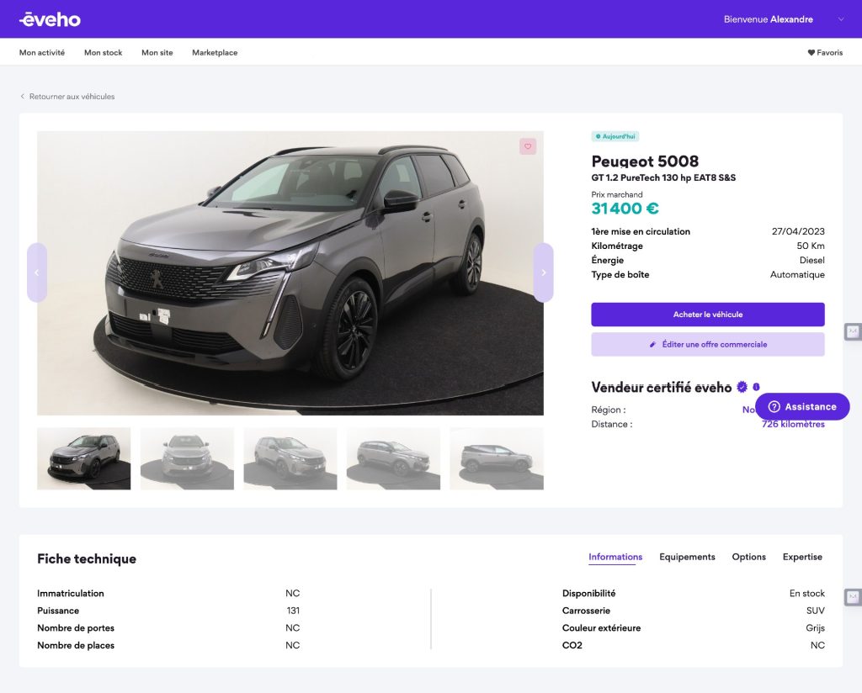Screen dimensions: 862x693
Task: Click the Fiche technique heading
Action: tap(87, 558)
